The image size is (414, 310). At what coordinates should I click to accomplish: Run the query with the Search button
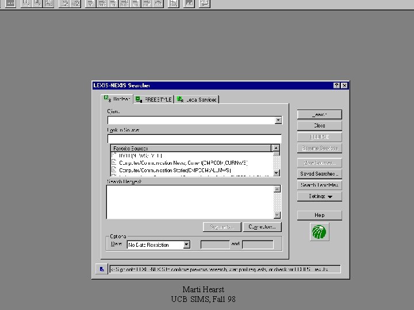(320, 115)
